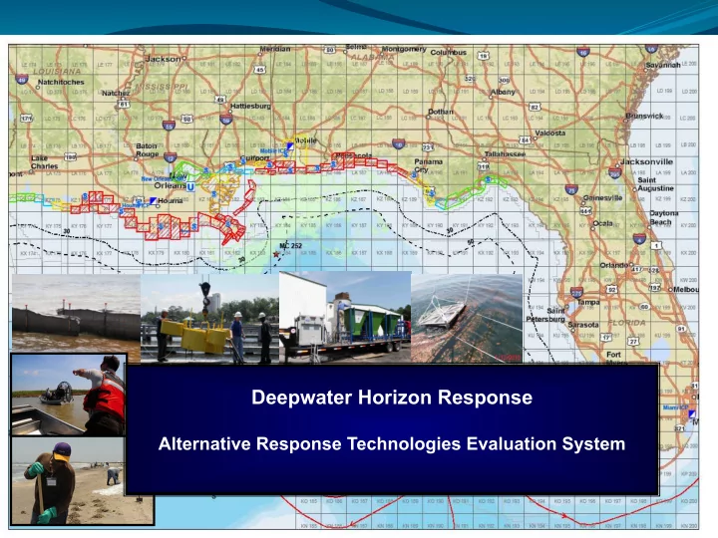Click the US 19 shield next to Columbus
Screen dimensions: 718x538
483,56
